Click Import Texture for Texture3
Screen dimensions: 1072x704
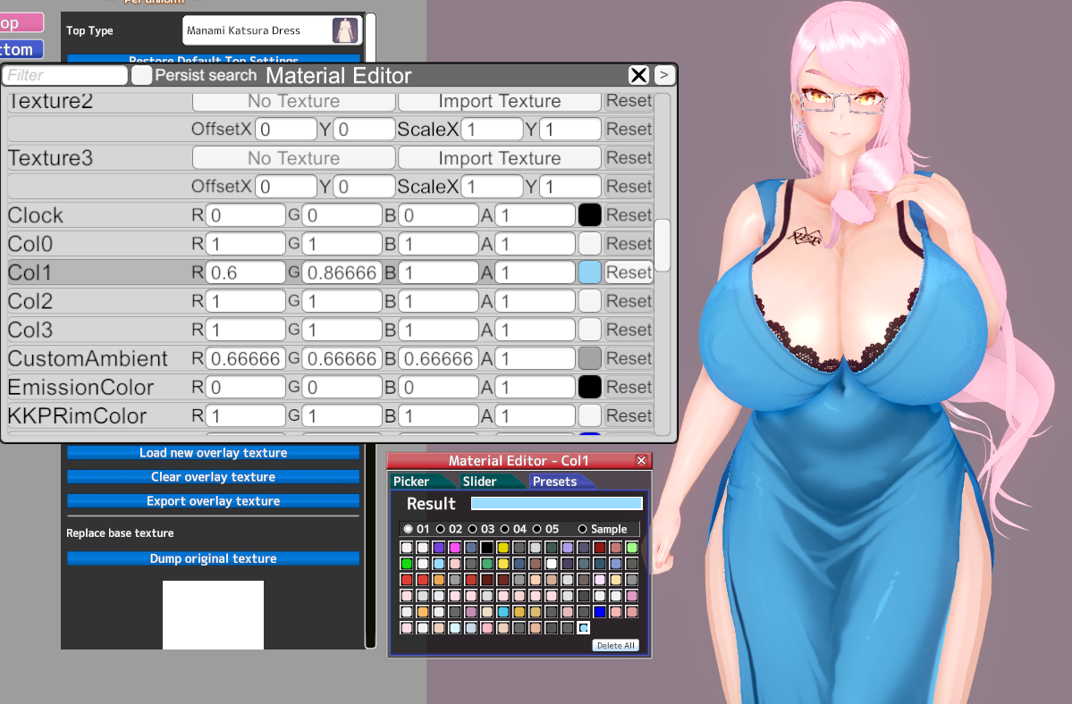[499, 158]
